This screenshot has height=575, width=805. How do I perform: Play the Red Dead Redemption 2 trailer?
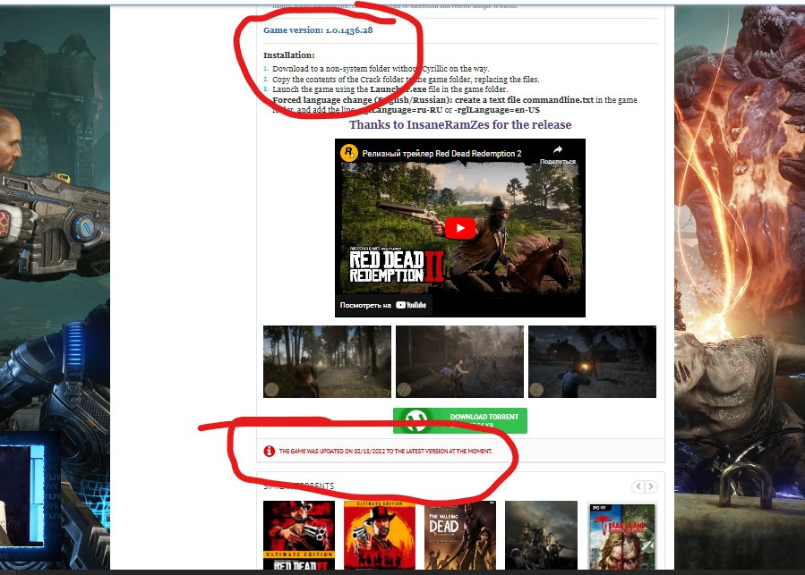pyautogui.click(x=460, y=228)
